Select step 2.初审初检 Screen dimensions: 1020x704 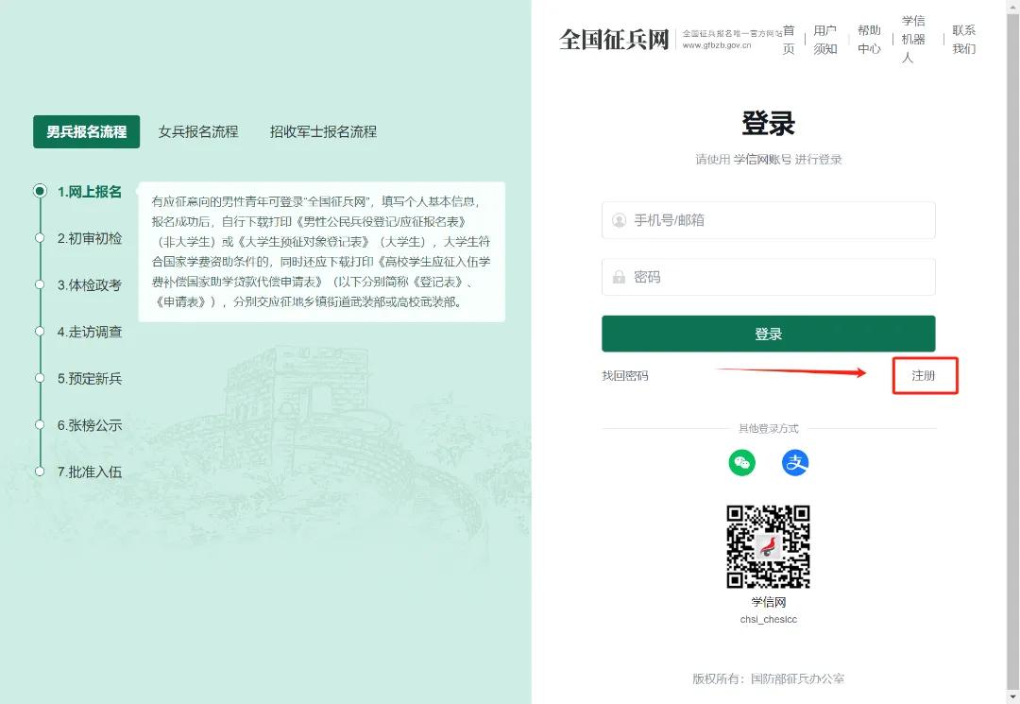tap(90, 238)
